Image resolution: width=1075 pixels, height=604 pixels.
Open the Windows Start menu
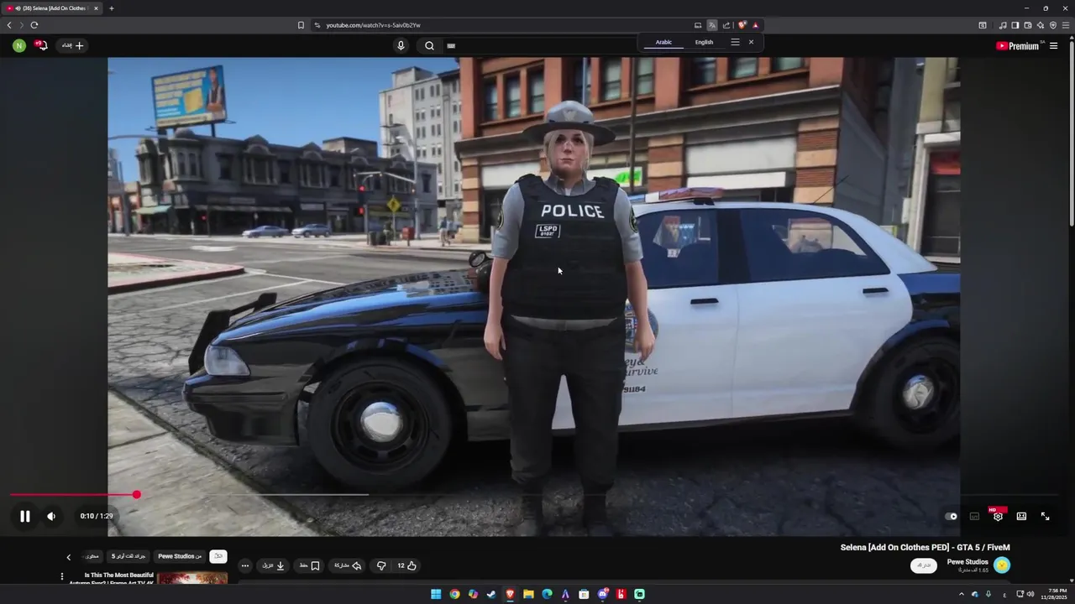(x=436, y=594)
